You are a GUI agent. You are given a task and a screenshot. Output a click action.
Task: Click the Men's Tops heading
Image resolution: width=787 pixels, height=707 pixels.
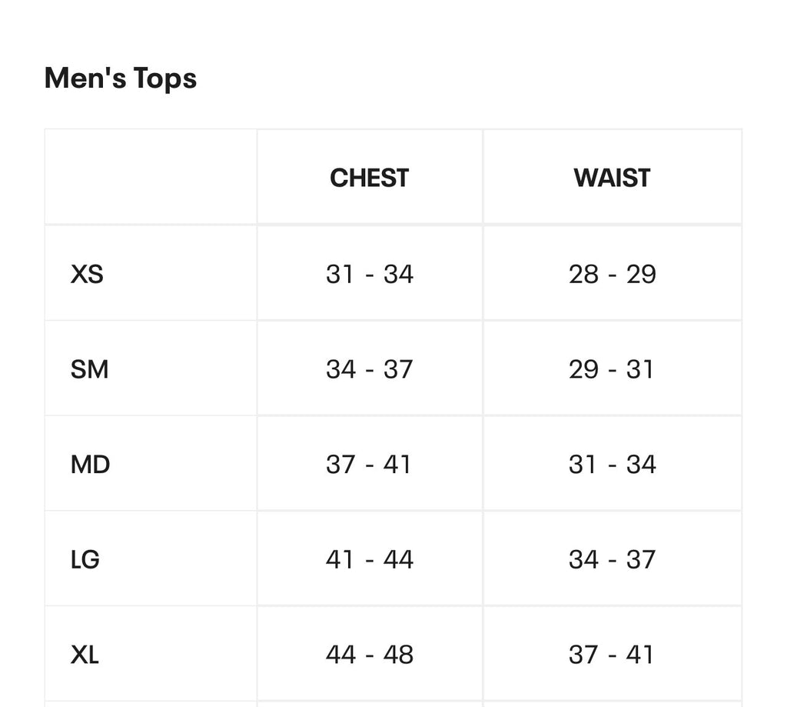121,79
